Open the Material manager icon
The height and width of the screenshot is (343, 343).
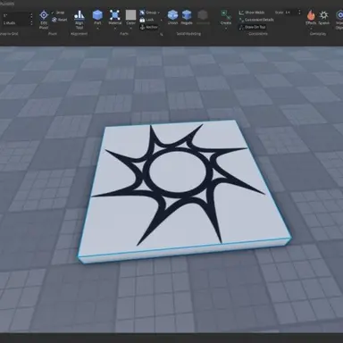[114, 15]
